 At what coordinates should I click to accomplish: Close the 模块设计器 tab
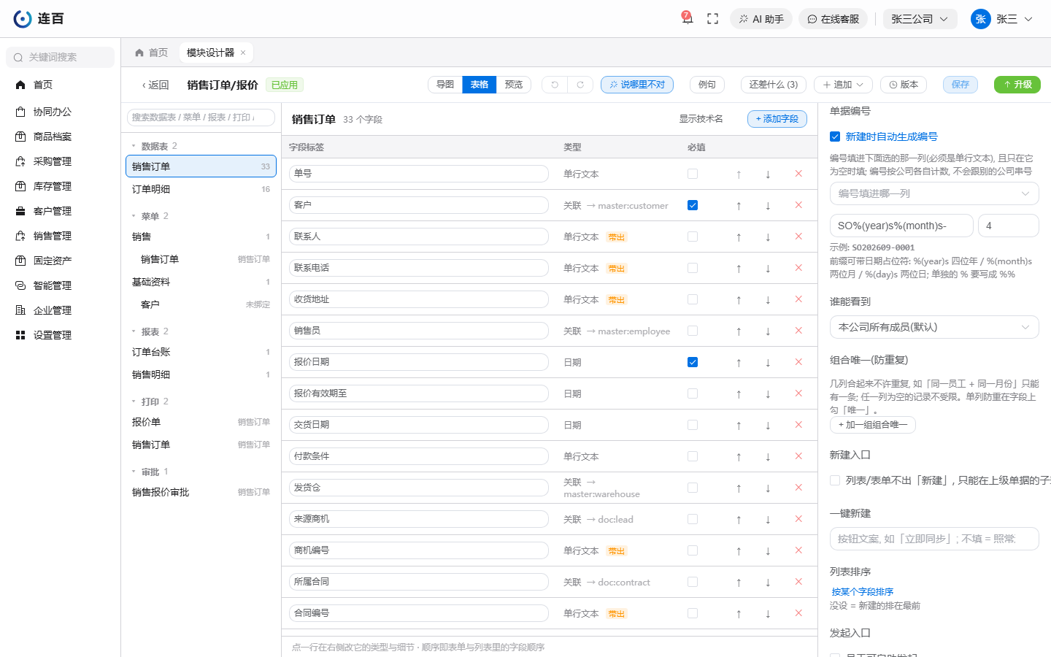pos(243,53)
